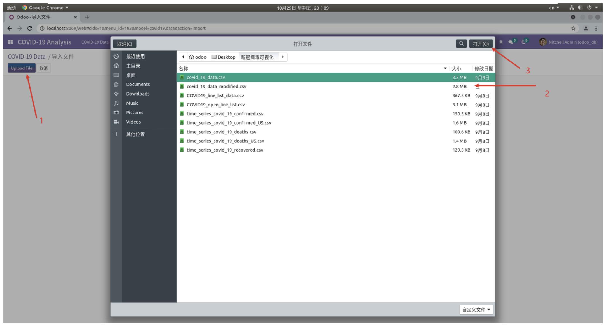Open the 自定义文件 file type dropdown
605x325 pixels.
pos(476,309)
